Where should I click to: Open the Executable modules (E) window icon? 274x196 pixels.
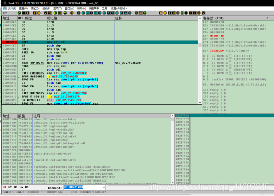click(83, 13)
